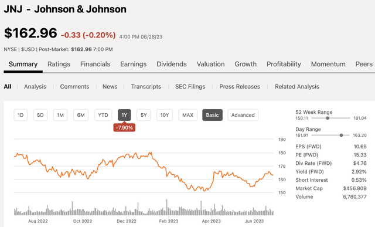This screenshot has width=375, height=227.
Task: Open the Ratings tab
Action: point(59,64)
